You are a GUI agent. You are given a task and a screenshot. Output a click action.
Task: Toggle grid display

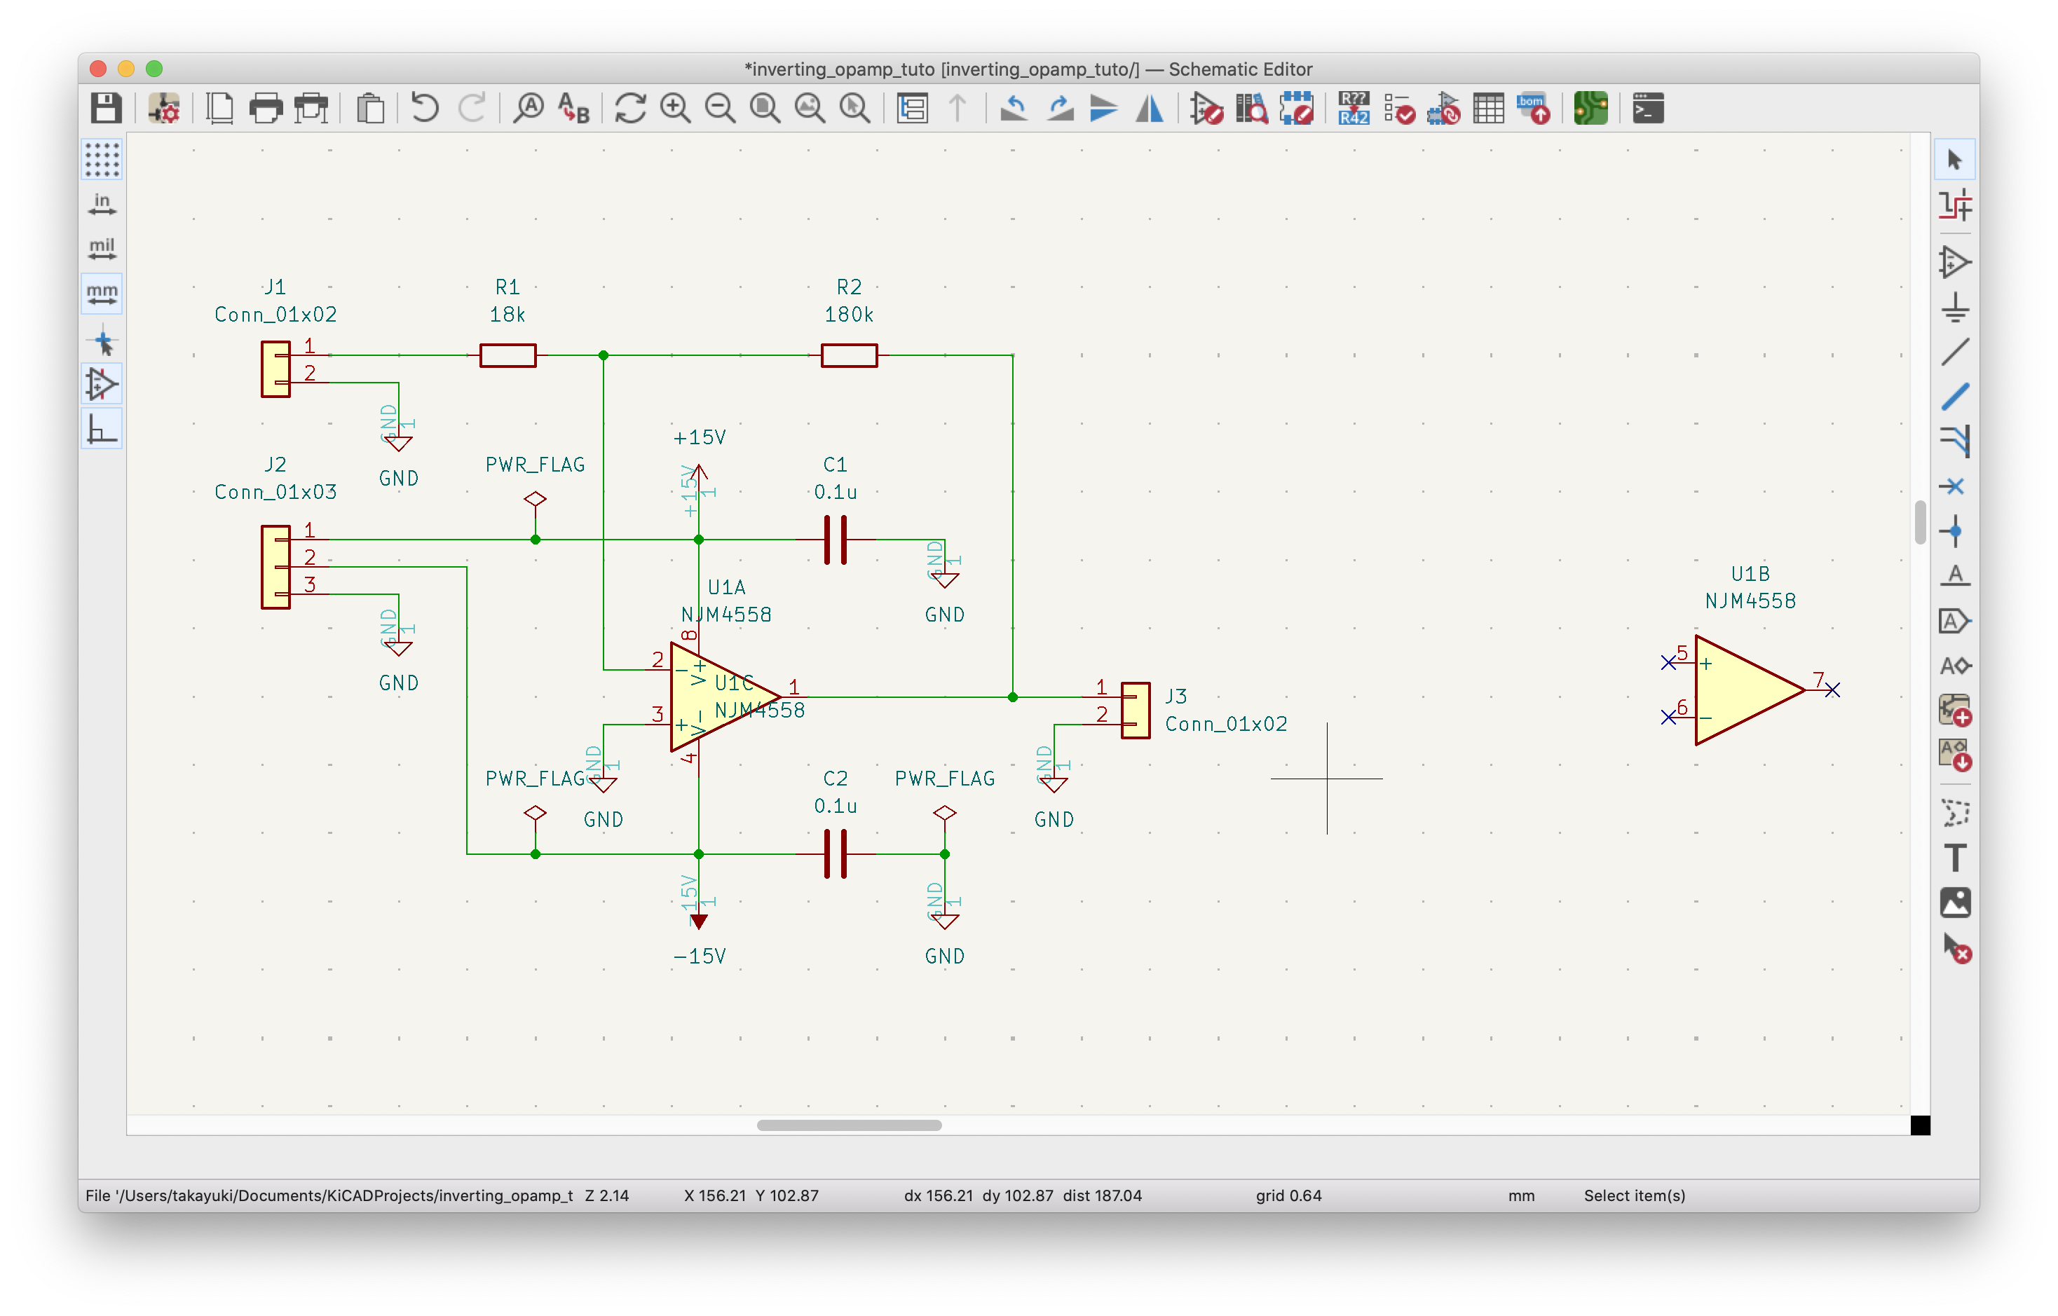click(x=102, y=160)
